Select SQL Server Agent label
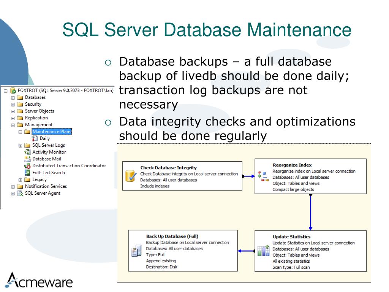This screenshot has height=292, width=389. (x=43, y=193)
